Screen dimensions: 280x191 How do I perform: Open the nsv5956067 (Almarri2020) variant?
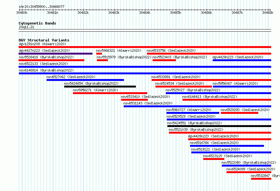[x=235, y=83]
